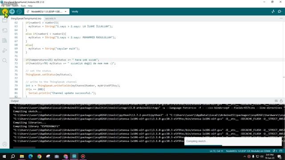Viewport: 285px width, 160px height.
Task: Open File Explorer from the taskbar
Action: tap(22, 156)
